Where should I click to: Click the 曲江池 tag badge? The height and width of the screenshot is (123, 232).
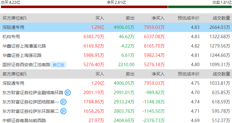[58, 65]
